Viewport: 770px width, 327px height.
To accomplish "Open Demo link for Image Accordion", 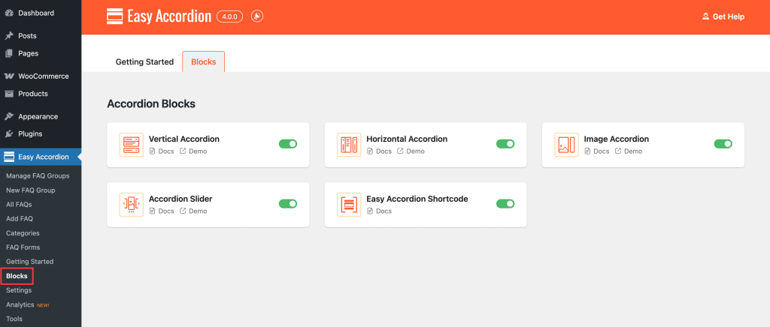I will (629, 151).
